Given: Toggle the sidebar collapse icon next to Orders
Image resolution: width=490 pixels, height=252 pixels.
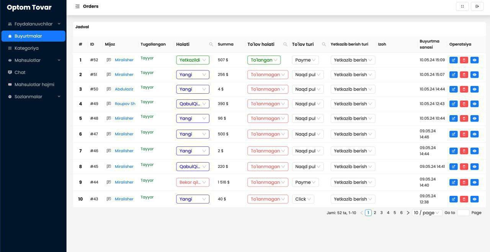Looking at the screenshot, I should tap(78, 7).
